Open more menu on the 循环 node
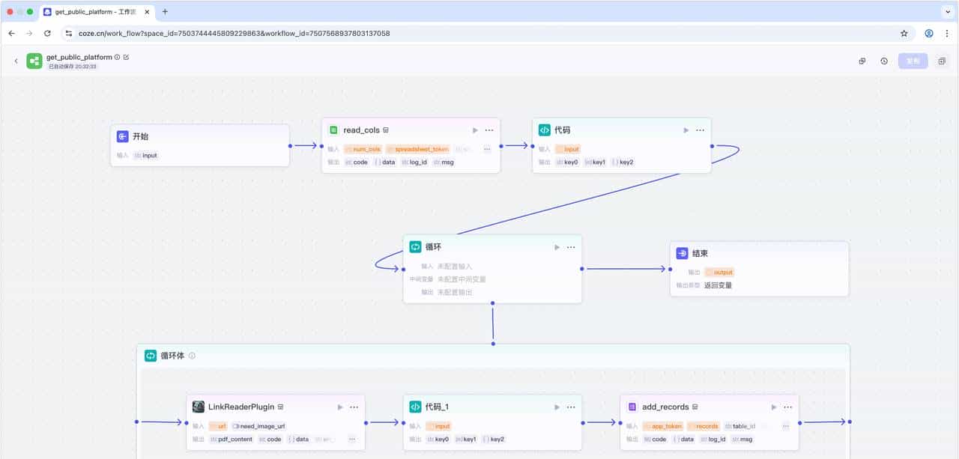959x459 pixels. click(x=571, y=247)
